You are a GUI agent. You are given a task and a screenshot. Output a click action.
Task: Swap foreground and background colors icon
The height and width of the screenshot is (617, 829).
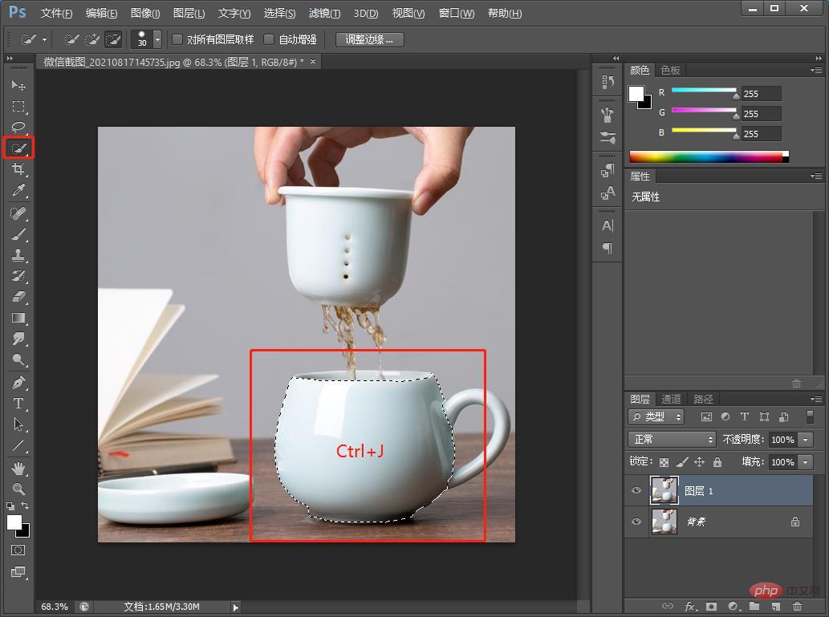click(25, 505)
